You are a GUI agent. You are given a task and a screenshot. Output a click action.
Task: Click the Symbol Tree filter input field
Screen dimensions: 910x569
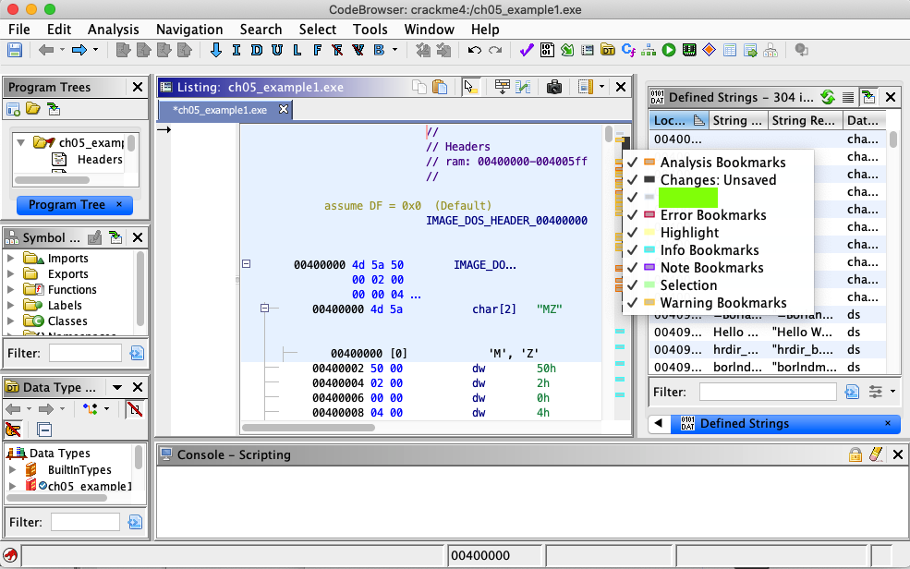[85, 353]
